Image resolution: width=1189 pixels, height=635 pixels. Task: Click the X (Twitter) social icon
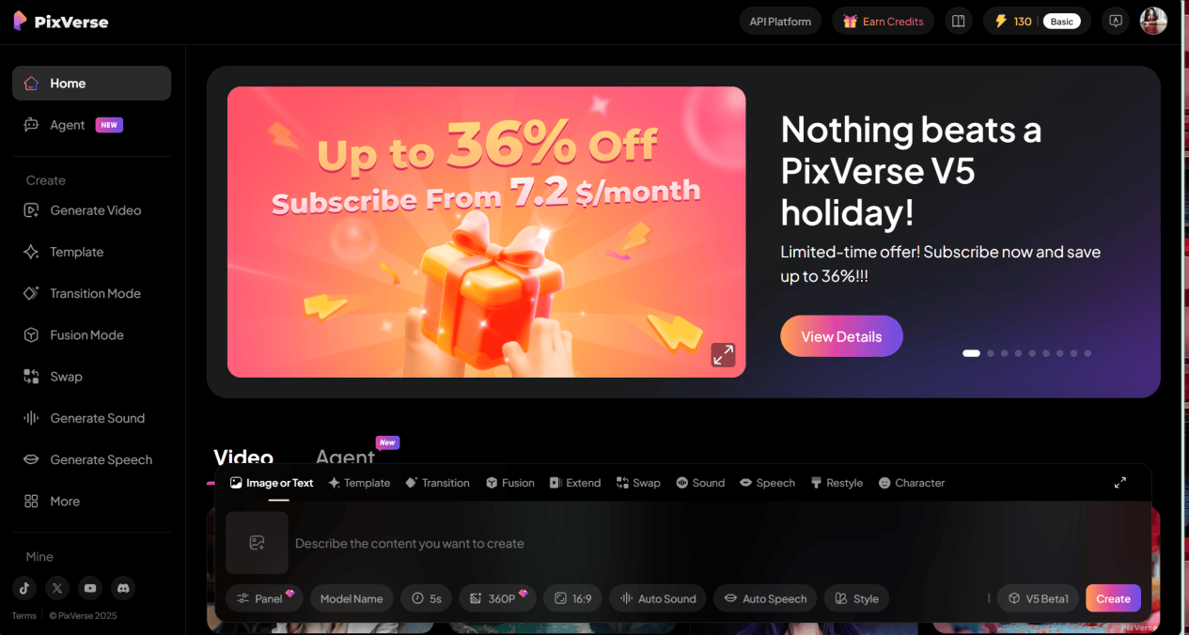coord(57,588)
